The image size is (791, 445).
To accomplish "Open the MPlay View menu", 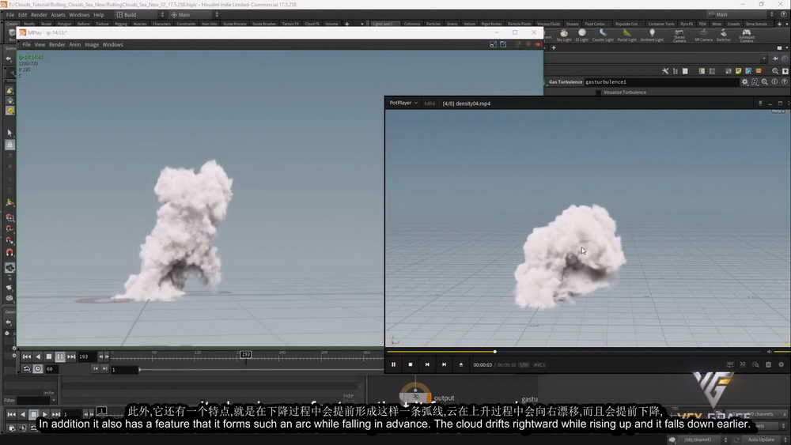I will (x=40, y=44).
